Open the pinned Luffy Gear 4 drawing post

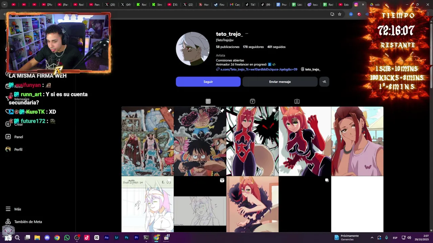click(x=200, y=141)
